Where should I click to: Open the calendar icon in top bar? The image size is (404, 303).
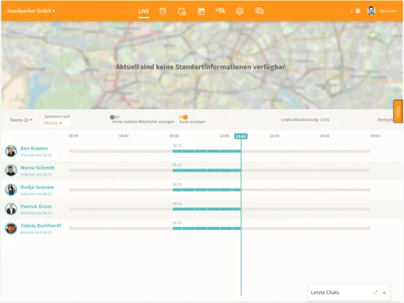tap(201, 11)
